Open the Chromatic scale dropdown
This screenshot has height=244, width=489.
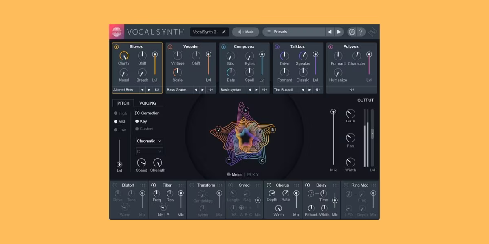[149, 141]
